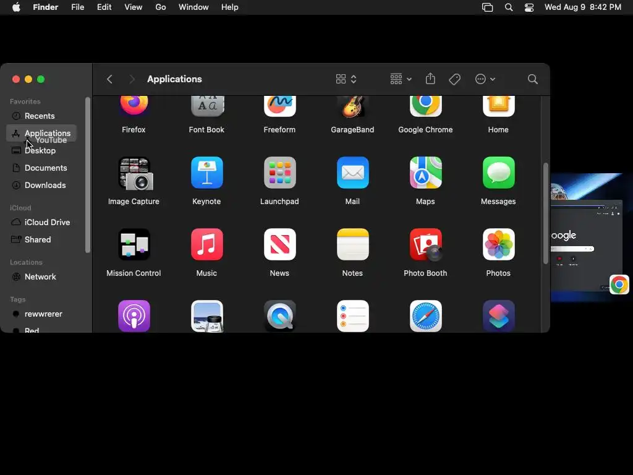The image size is (633, 475).
Task: Click the Chrome badge on the thumbnail
Action: coord(619,285)
